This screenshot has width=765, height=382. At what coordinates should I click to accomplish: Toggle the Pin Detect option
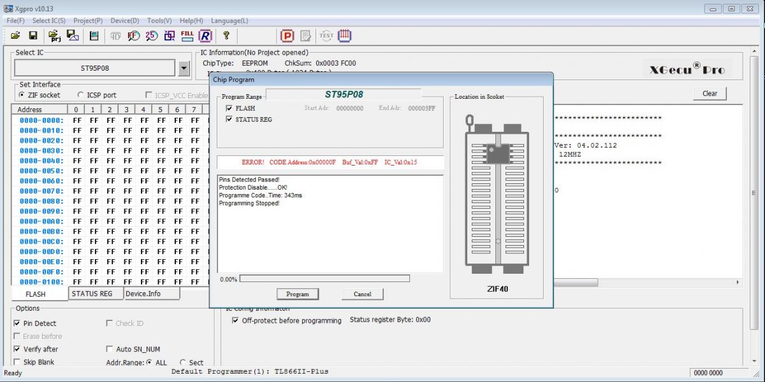point(17,323)
